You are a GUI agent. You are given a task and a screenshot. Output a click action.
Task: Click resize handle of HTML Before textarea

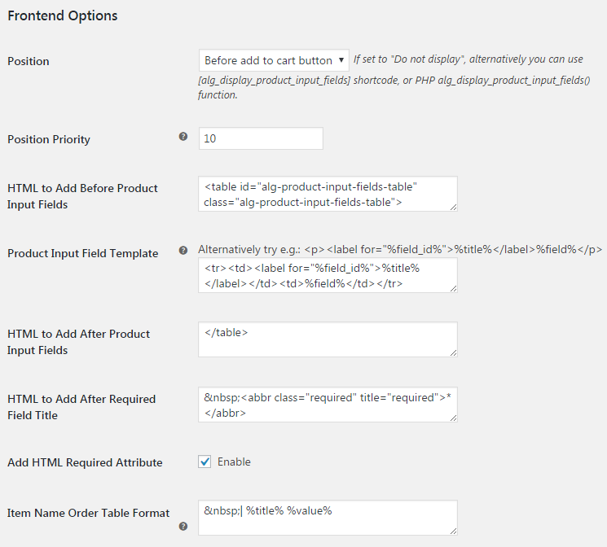452,207
